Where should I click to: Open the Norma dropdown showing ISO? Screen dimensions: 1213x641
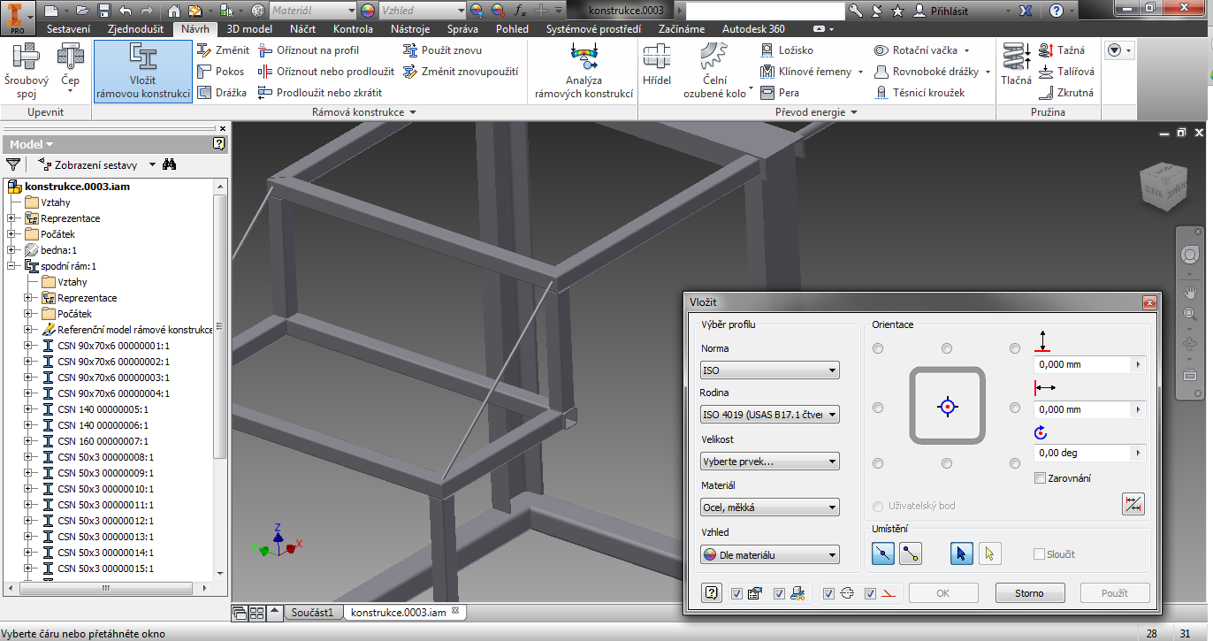[x=769, y=370]
